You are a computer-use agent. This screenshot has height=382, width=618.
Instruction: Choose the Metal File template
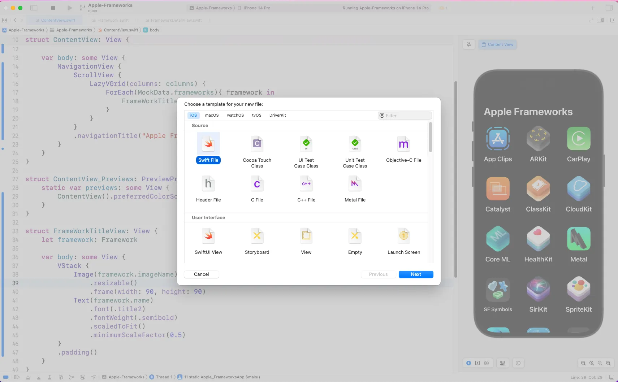tap(355, 188)
